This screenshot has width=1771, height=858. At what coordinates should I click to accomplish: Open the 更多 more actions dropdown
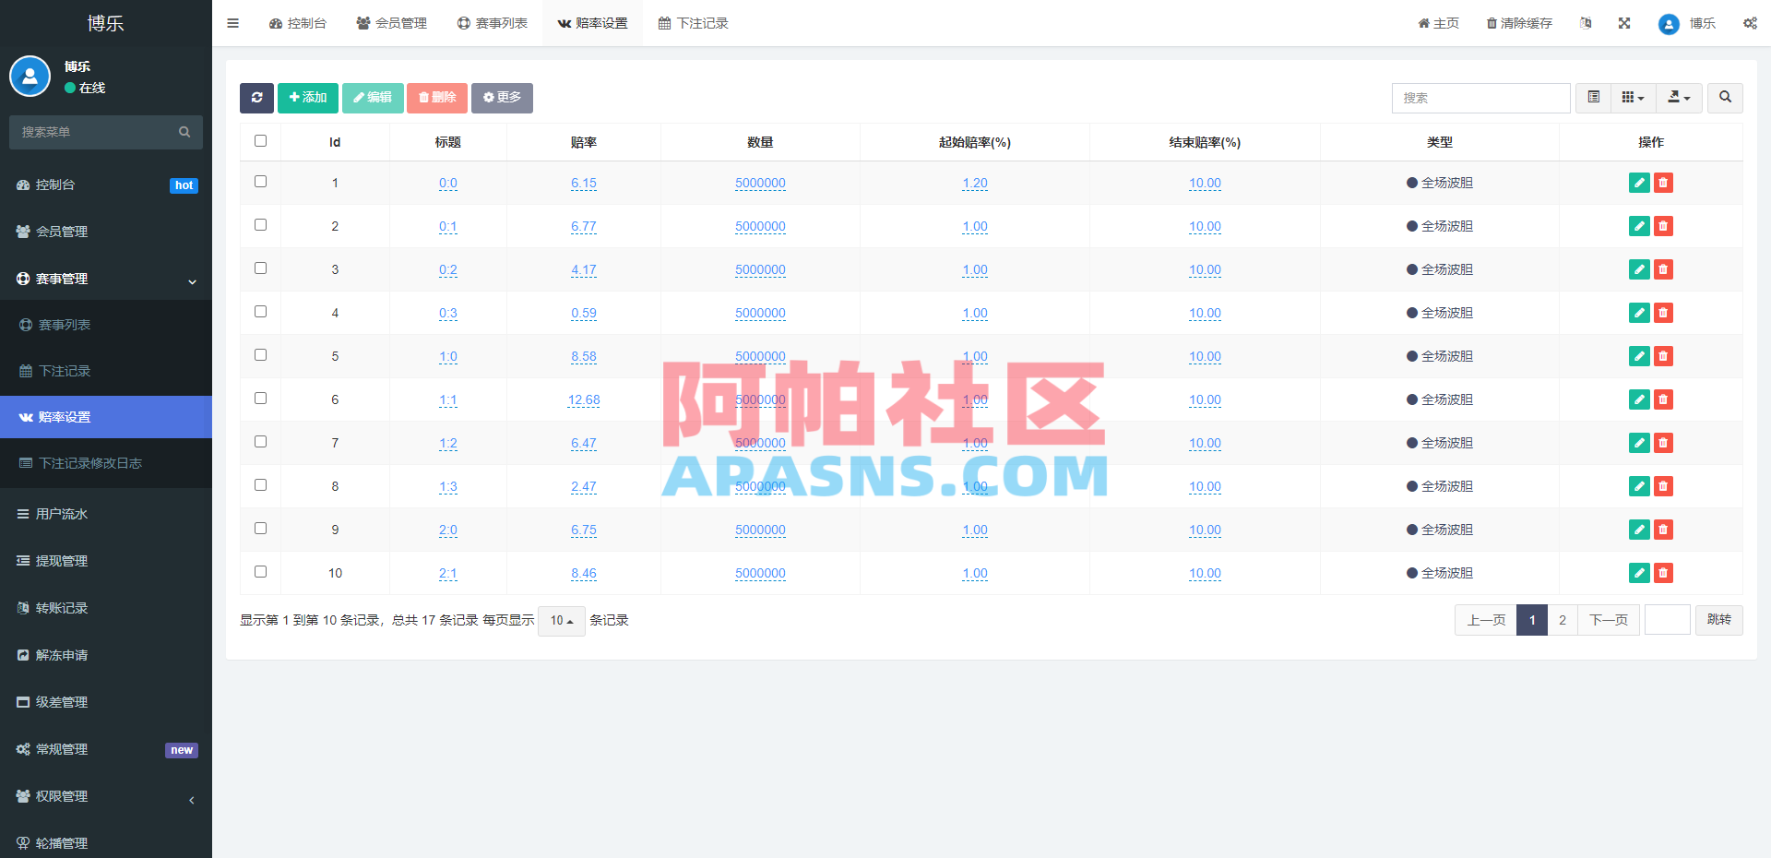click(502, 98)
